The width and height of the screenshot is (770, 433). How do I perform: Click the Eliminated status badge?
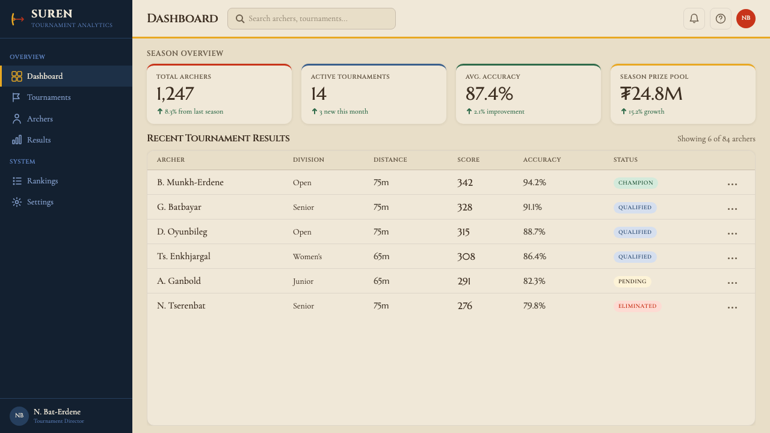click(637, 306)
